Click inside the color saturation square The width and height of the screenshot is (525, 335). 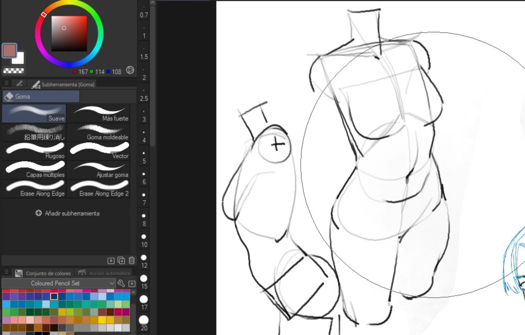tap(69, 34)
